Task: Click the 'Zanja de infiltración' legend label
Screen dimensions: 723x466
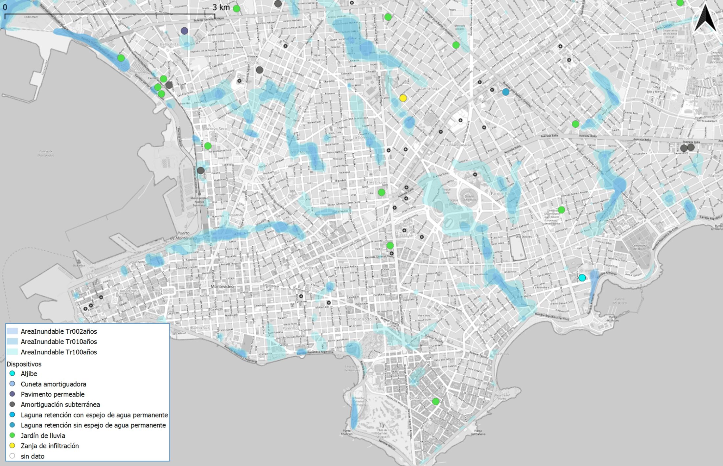Action: [50, 446]
